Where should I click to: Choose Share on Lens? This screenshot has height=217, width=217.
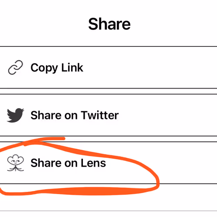coord(108,163)
